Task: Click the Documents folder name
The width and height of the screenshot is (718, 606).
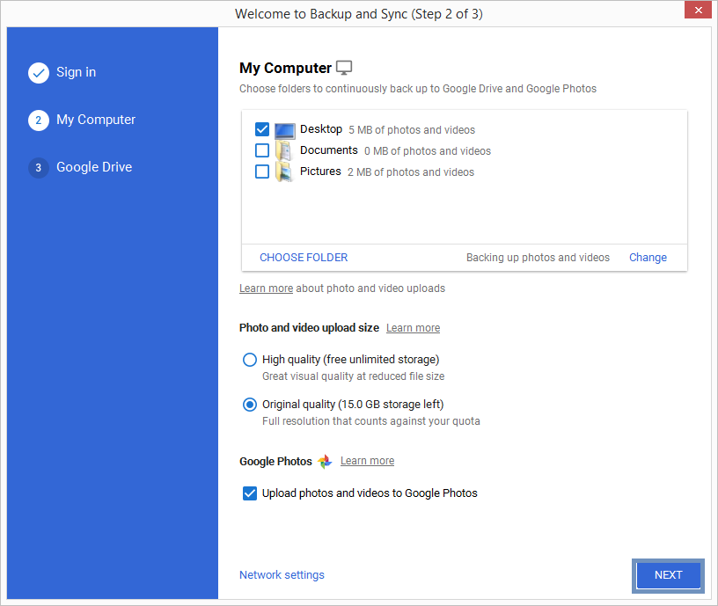Action: click(x=329, y=150)
